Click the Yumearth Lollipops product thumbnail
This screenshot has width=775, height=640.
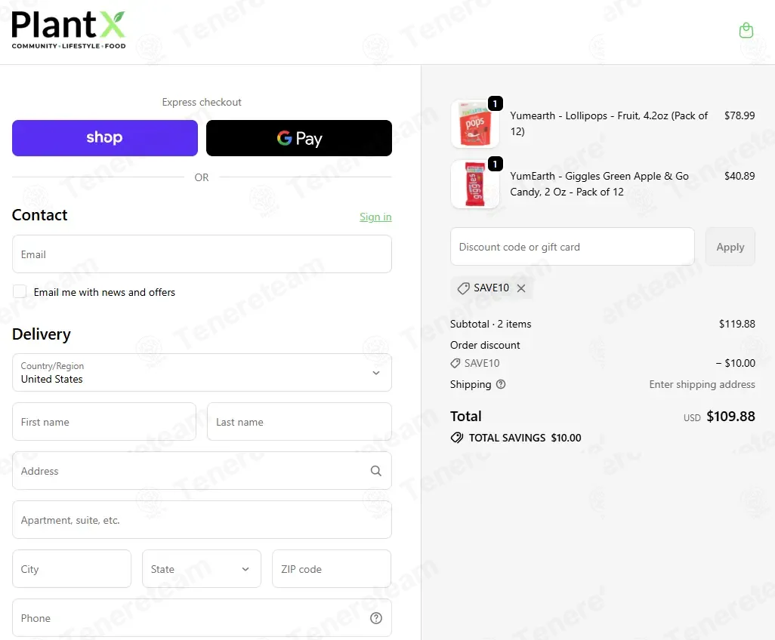pyautogui.click(x=475, y=124)
